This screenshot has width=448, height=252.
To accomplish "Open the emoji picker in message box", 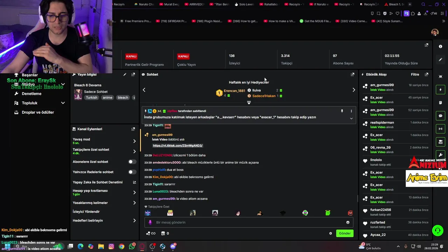I will pyautogui.click(x=348, y=222).
